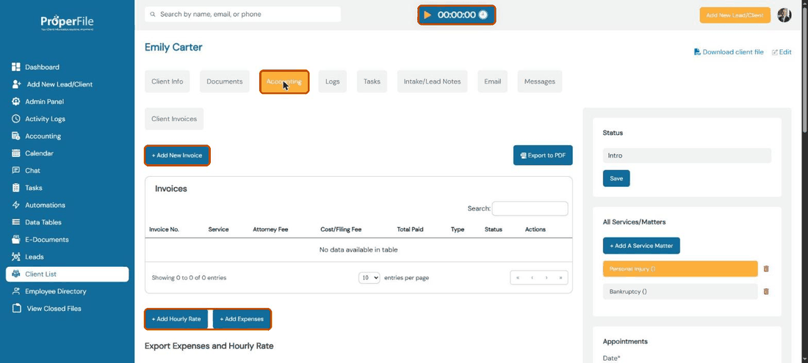This screenshot has width=808, height=363.
Task: Open the Client Invoices sub-tab
Action: coord(174,119)
